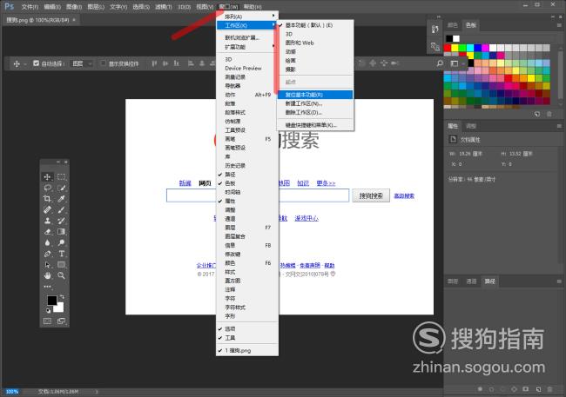
Task: Click align left edges in the options bar
Action: coord(191,63)
